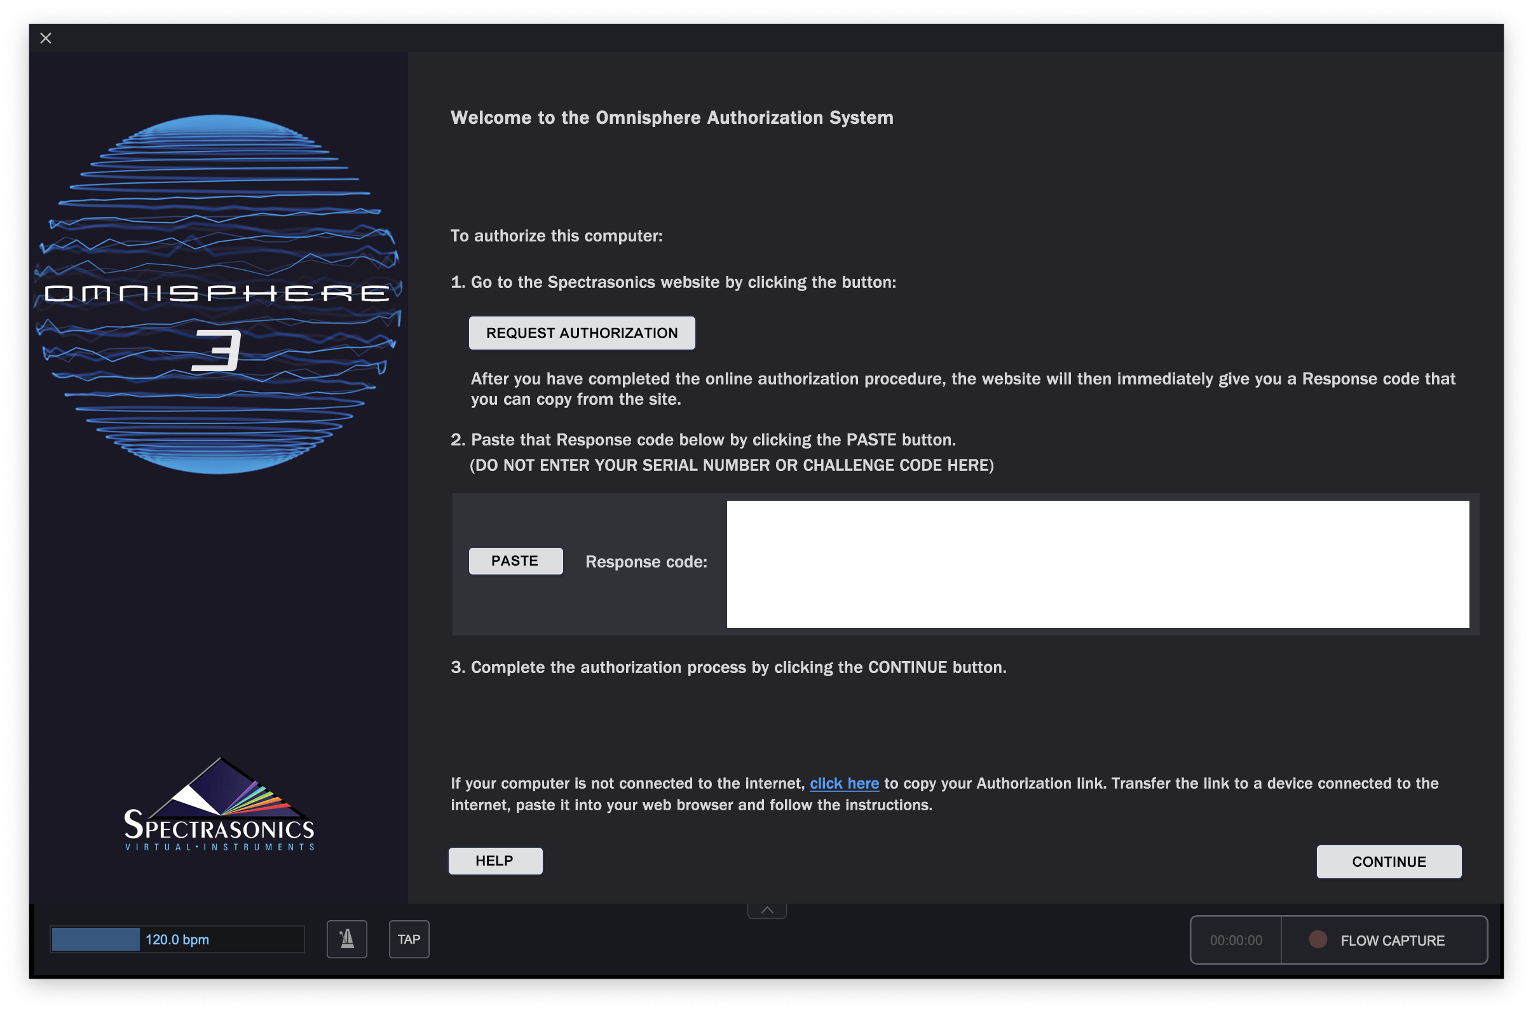1533x1013 pixels.
Task: Click the Spectrasonics prism logo
Action: click(x=220, y=805)
